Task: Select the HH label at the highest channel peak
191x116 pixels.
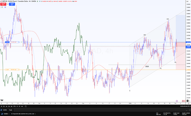Action: coord(168,19)
